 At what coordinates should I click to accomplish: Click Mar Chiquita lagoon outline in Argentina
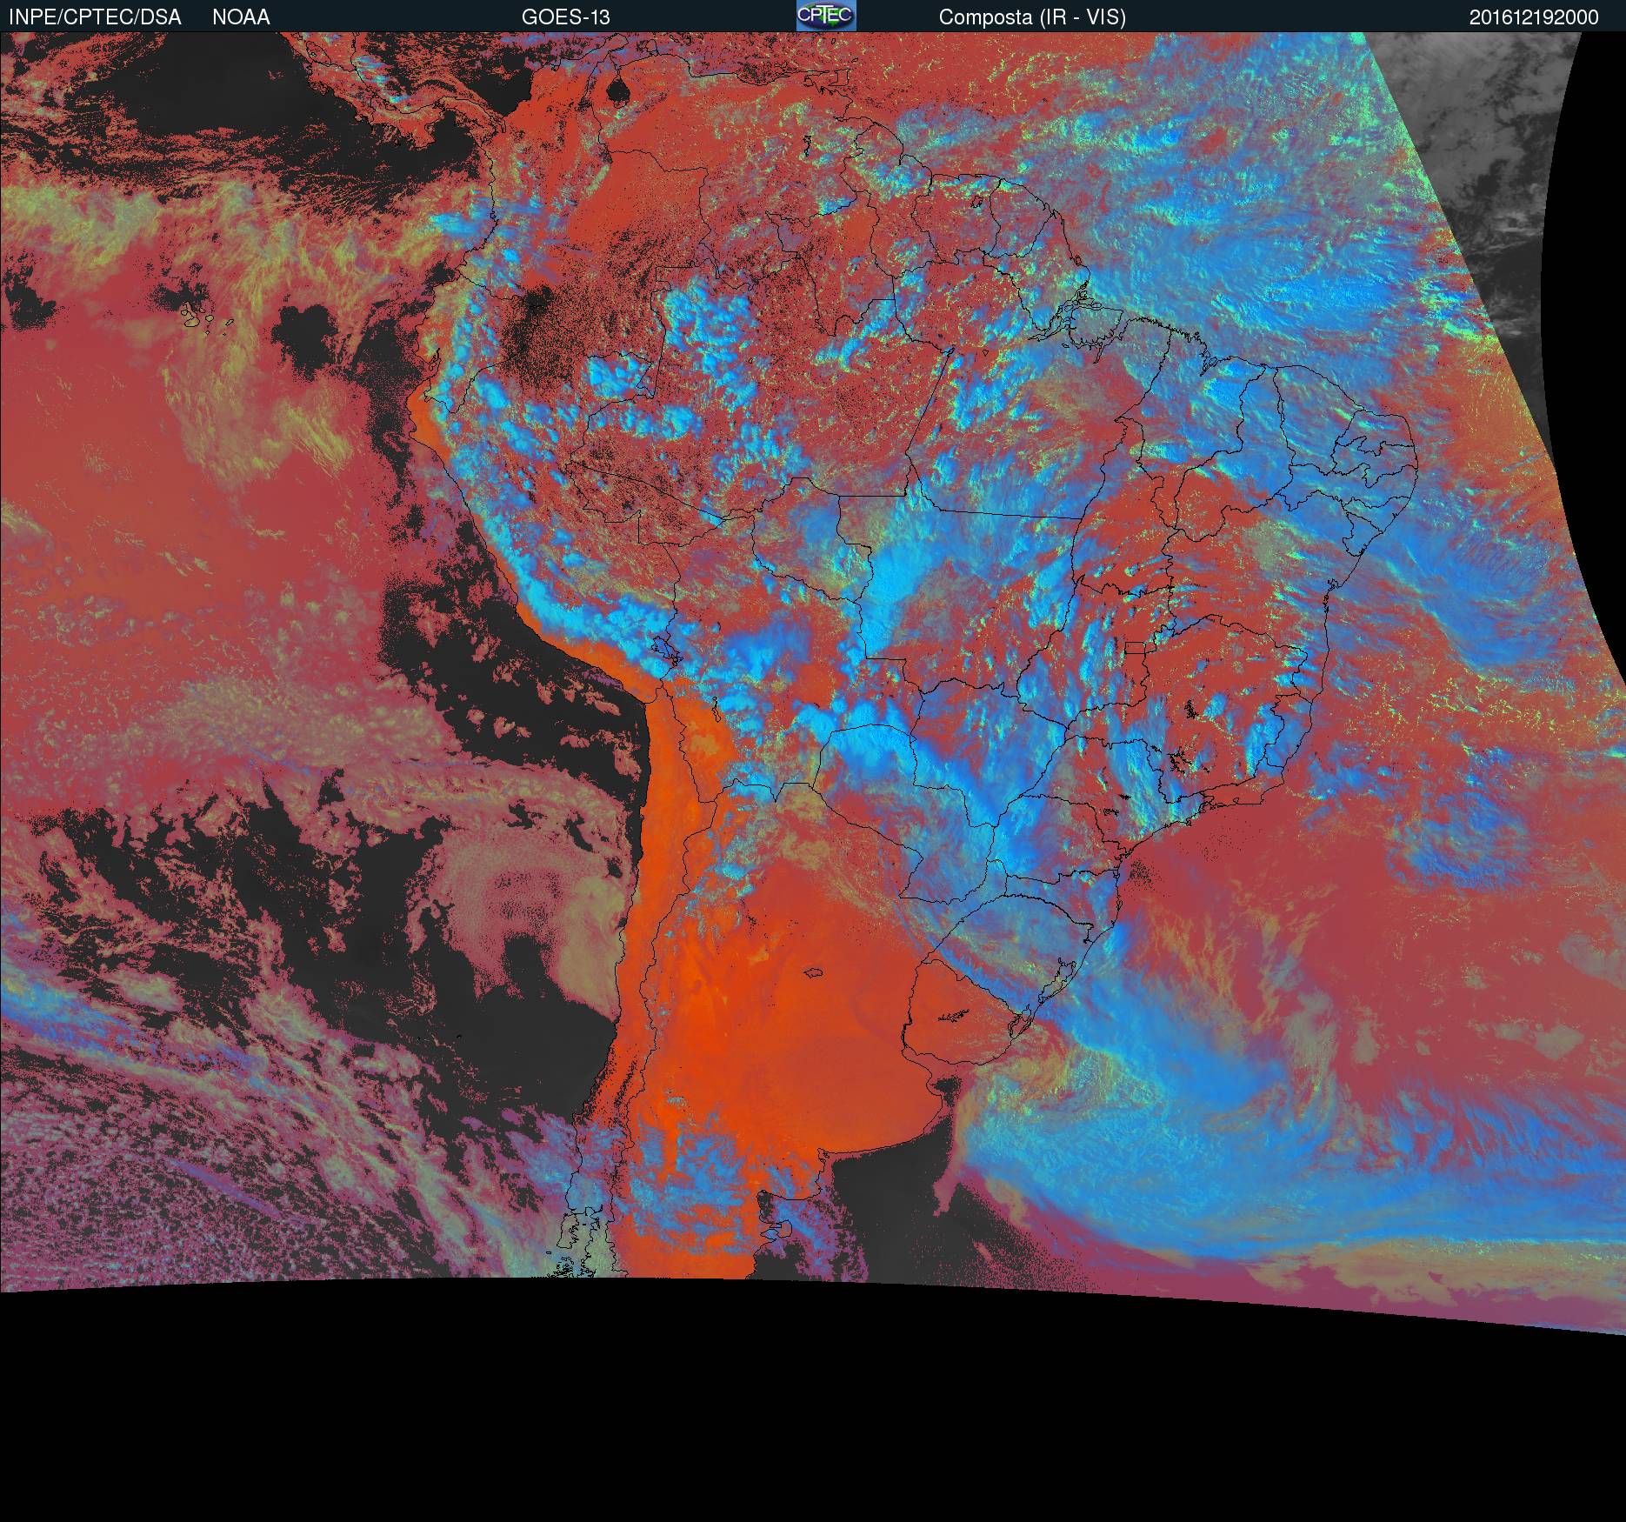click(x=814, y=973)
